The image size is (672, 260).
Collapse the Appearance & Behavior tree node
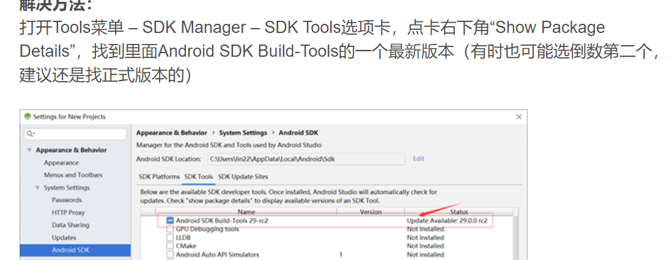pyautogui.click(x=29, y=150)
